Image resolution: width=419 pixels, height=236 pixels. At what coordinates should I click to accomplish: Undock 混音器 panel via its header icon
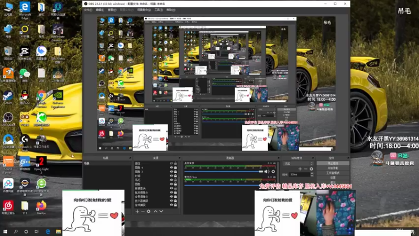pos(279,158)
